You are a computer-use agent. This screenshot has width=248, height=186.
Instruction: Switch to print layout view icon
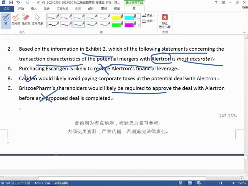click(190, 183)
